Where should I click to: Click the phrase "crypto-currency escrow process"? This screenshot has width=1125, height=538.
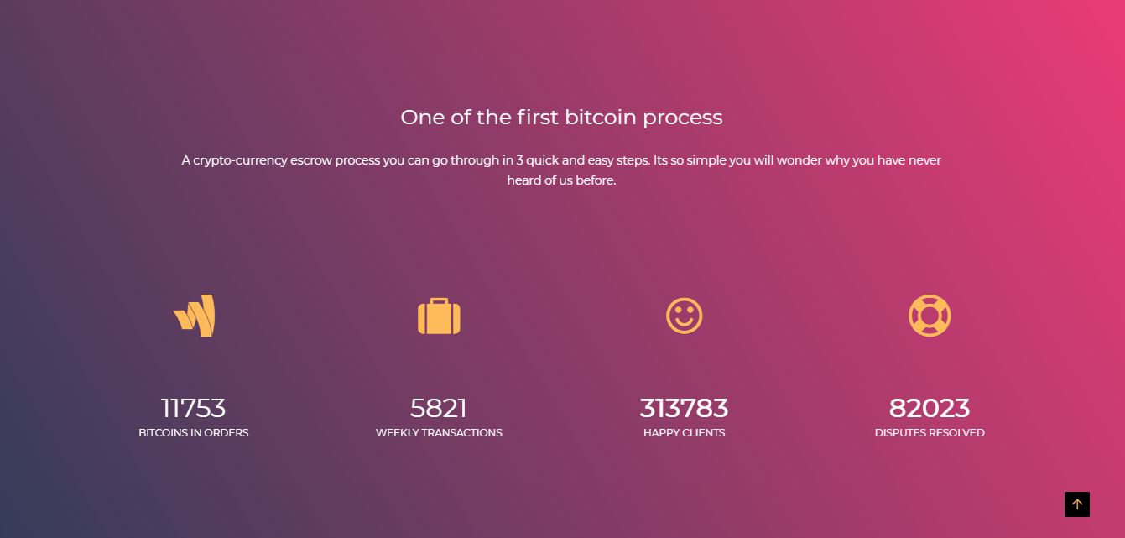tap(286, 160)
